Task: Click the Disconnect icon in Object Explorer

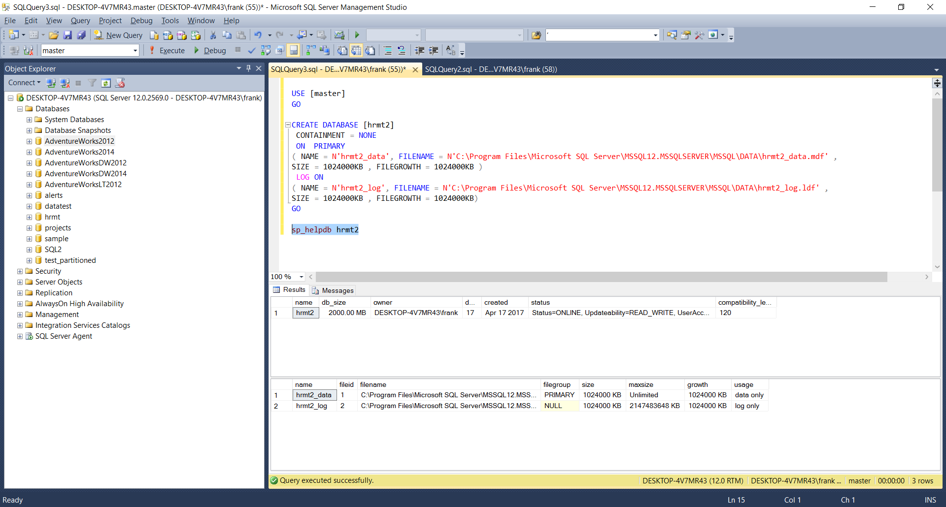Action: click(x=66, y=83)
